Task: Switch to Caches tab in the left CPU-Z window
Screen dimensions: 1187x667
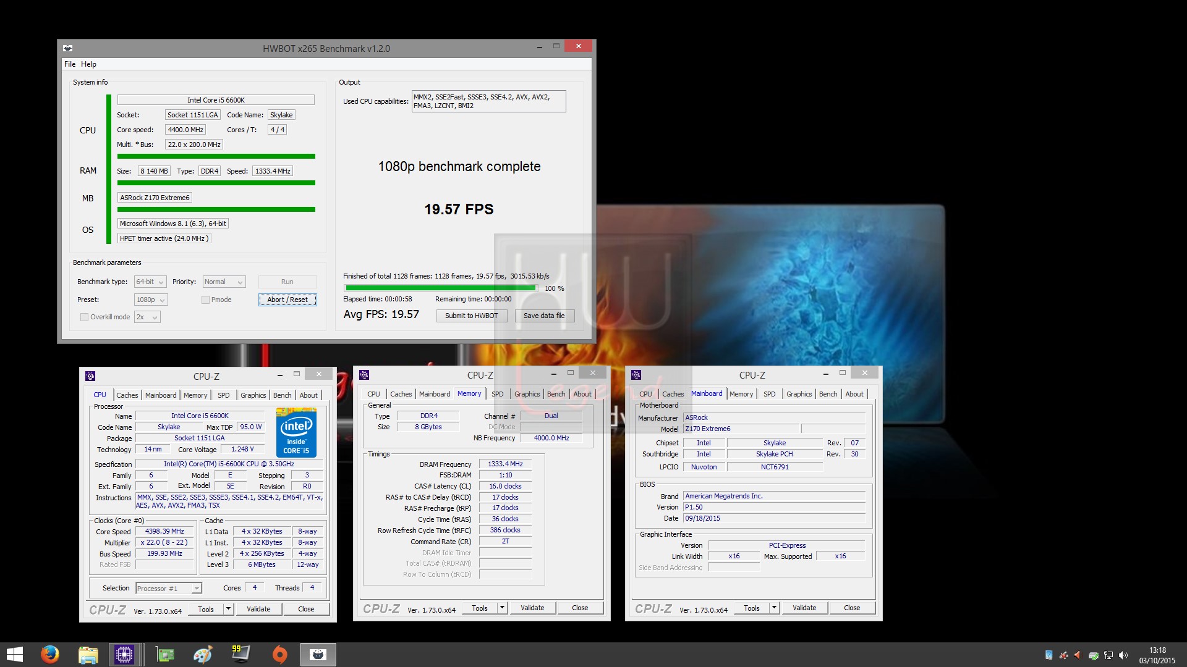Action: [127, 395]
